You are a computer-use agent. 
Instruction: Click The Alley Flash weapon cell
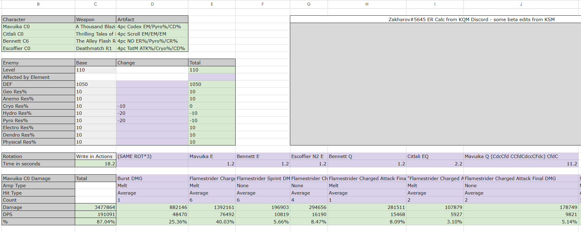point(95,41)
